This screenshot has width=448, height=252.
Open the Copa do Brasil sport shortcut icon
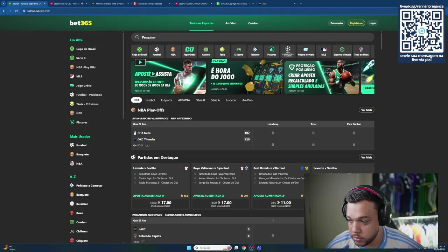tap(139, 51)
